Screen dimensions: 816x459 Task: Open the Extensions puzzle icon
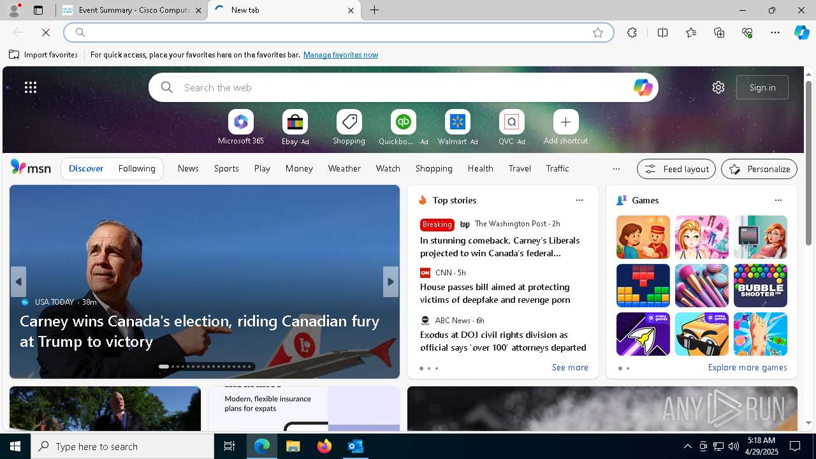click(632, 33)
